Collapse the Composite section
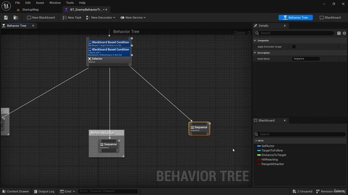348x195 pixels. coord(255,41)
